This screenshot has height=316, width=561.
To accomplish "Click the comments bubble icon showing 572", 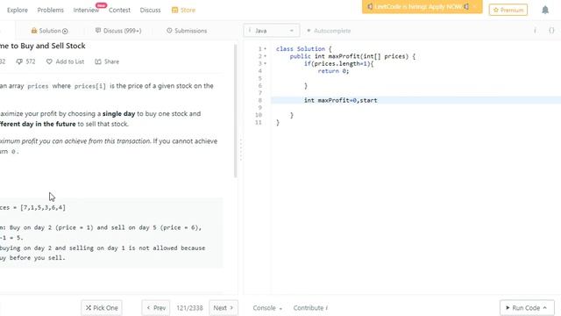I will (x=19, y=61).
